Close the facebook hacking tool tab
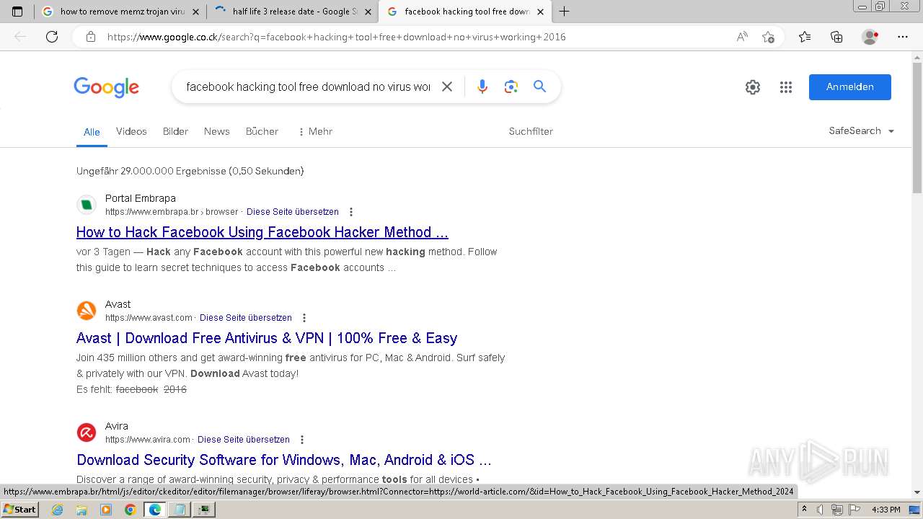 [x=540, y=12]
